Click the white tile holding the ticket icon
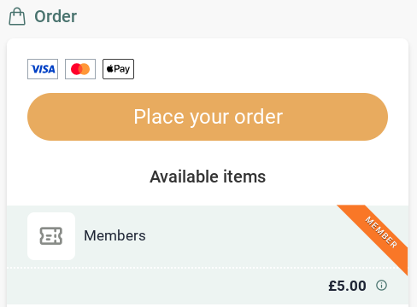 51,236
